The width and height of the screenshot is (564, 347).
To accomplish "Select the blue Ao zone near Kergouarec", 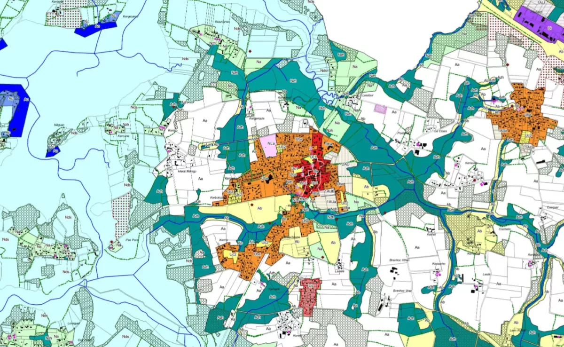I will [x=96, y=27].
